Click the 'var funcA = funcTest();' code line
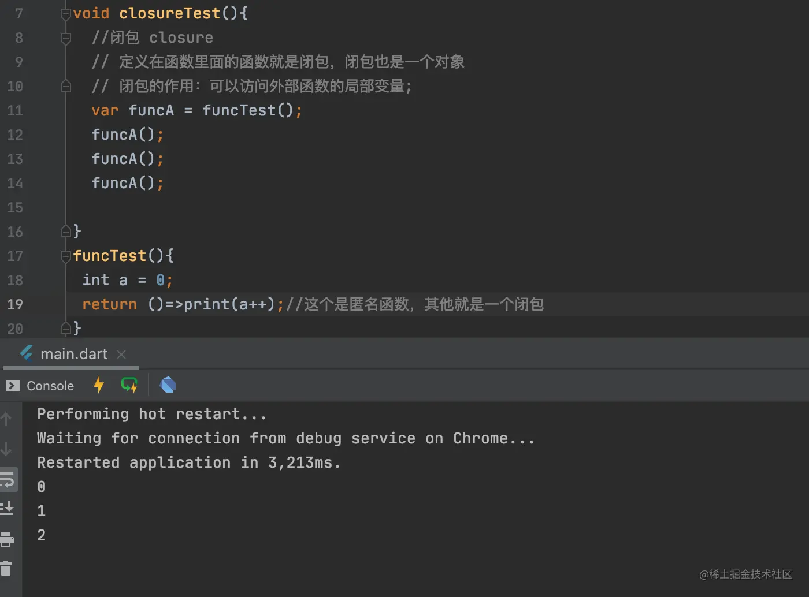 tap(197, 110)
